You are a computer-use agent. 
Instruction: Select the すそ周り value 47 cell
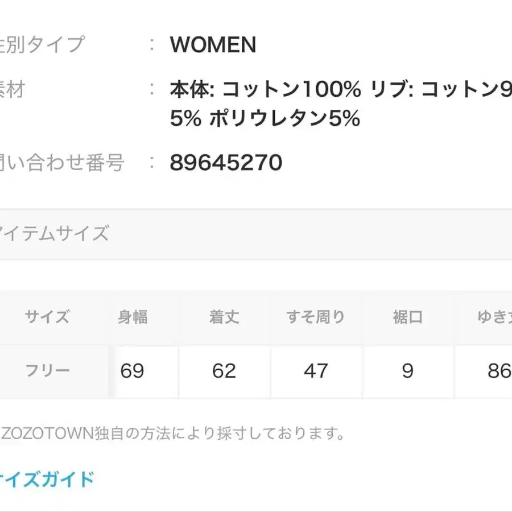point(316,371)
